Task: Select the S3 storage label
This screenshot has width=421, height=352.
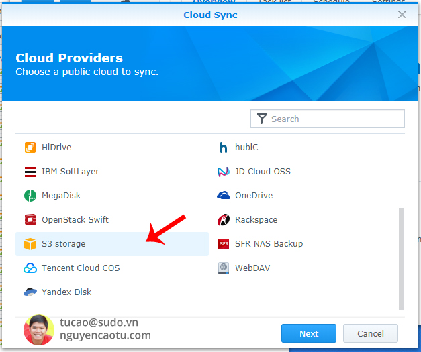Action: point(64,243)
